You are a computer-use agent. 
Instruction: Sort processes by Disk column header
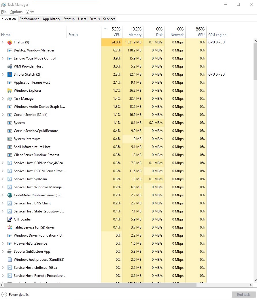click(154, 32)
